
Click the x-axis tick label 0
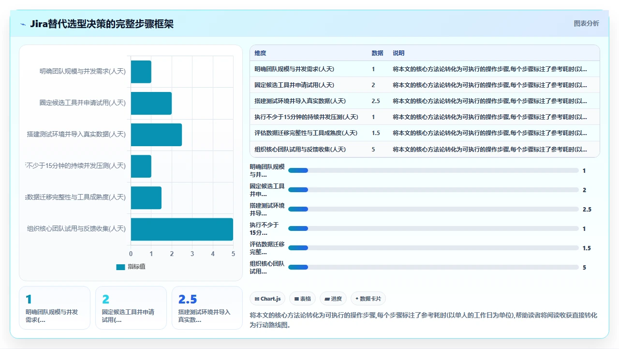tap(131, 254)
